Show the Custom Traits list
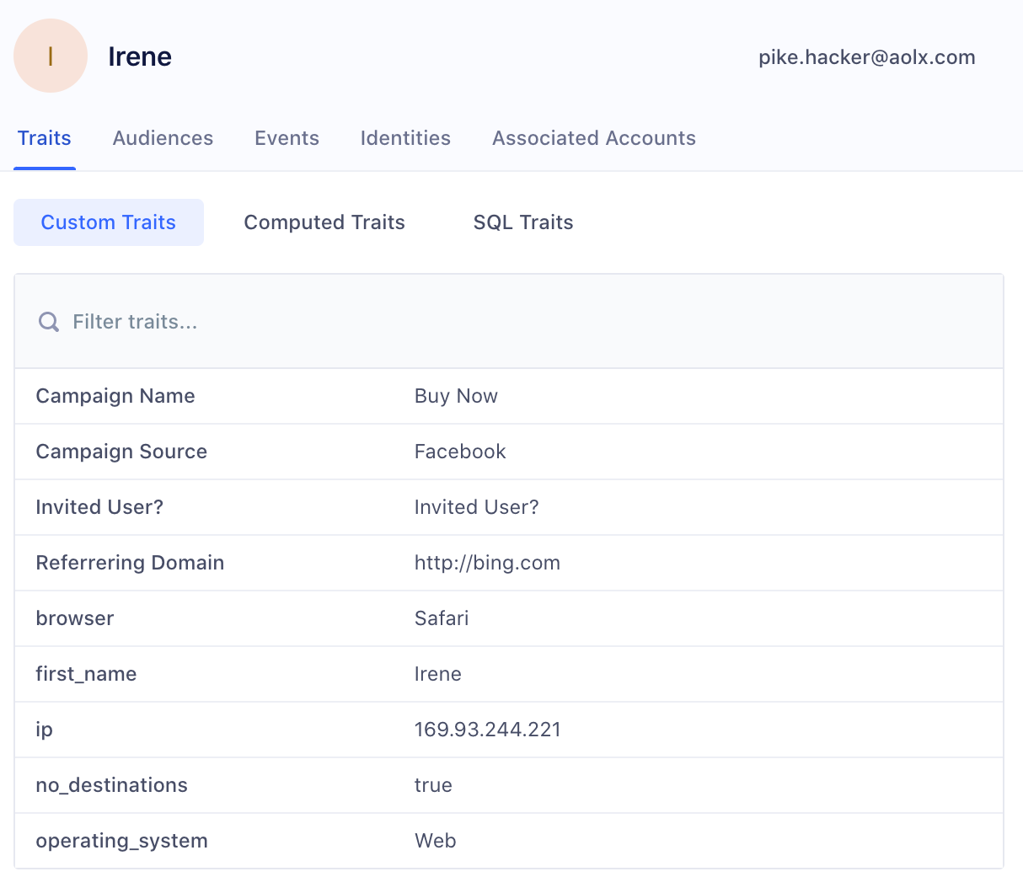1023x893 pixels. [109, 222]
